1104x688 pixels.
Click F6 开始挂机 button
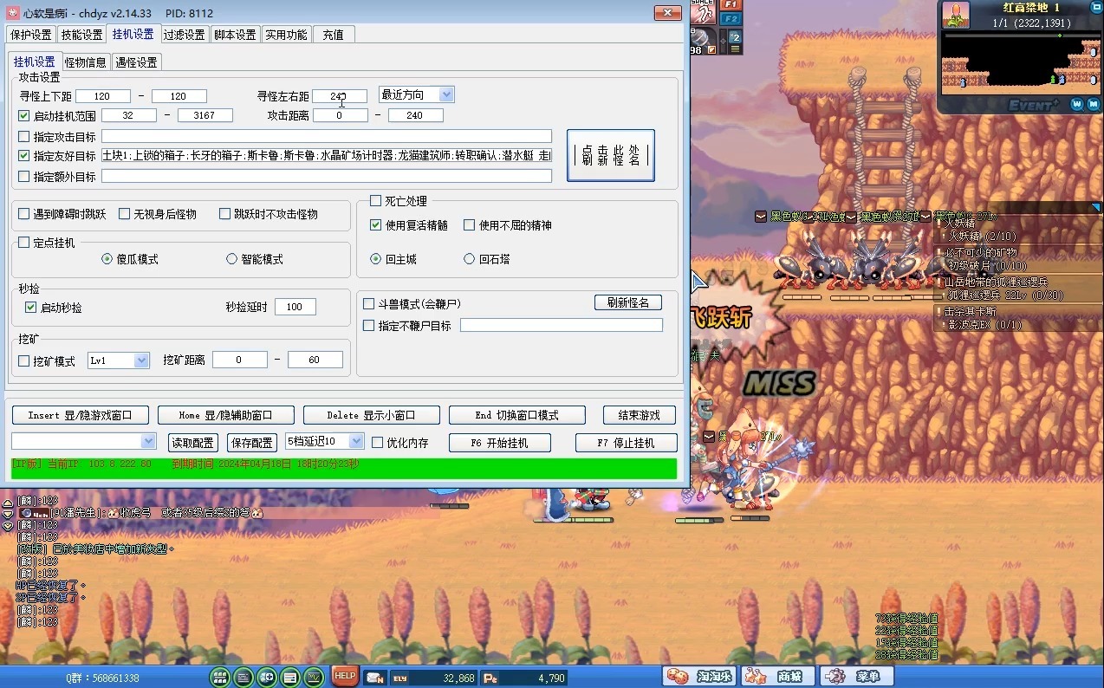pos(500,443)
